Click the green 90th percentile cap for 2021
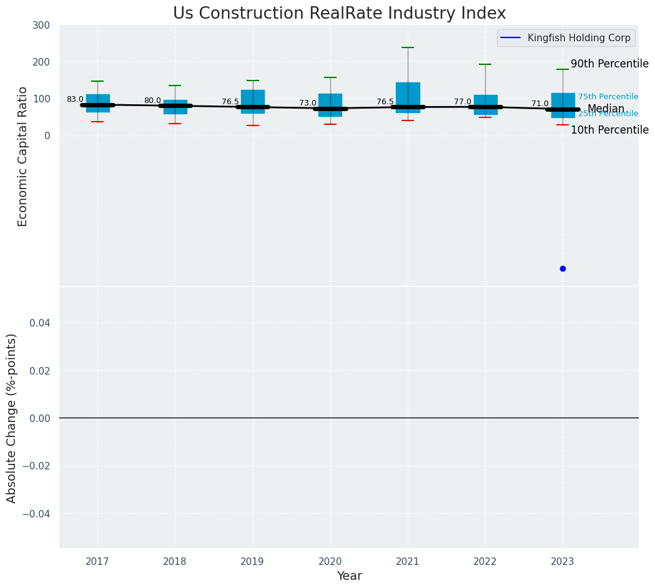The image size is (655, 588). pyautogui.click(x=408, y=47)
